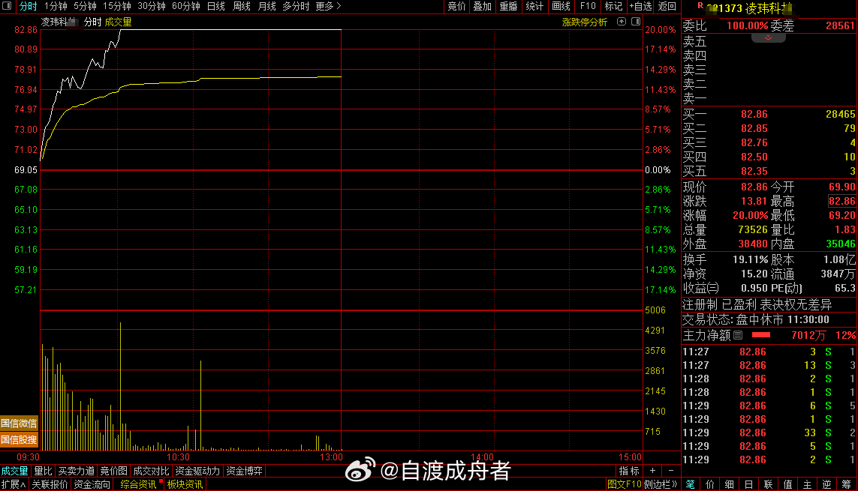Open the 多分时 multi-day view
Image resolution: width=858 pixels, height=491 pixels.
click(x=296, y=6)
